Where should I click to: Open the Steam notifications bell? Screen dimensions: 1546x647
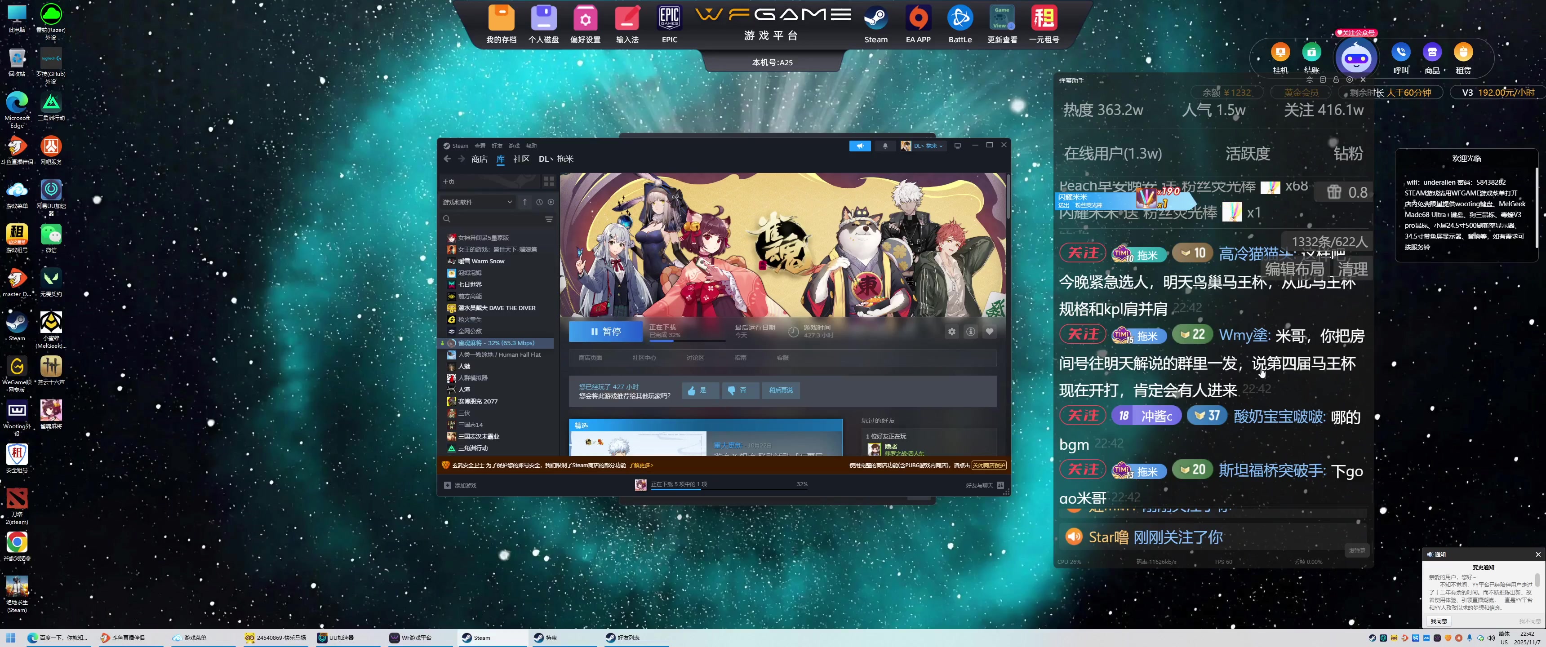coord(884,146)
